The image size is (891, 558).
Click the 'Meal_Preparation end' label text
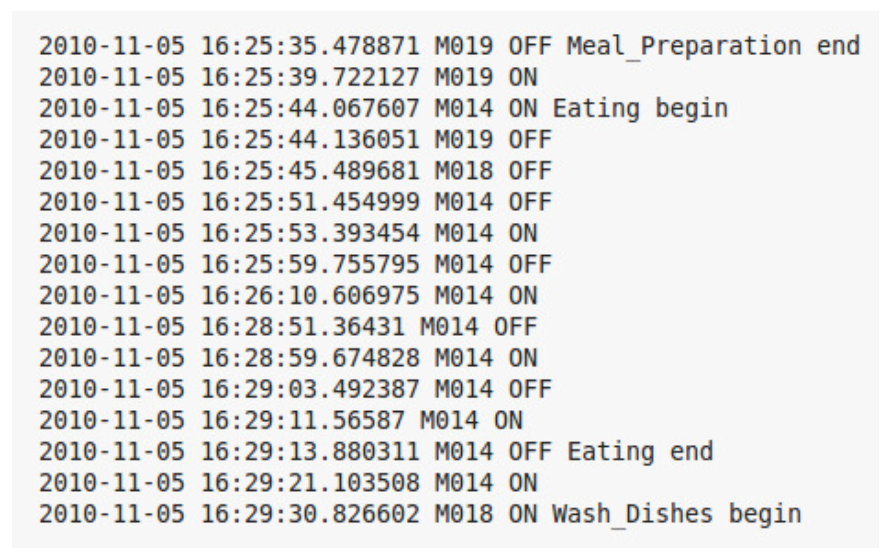tap(713, 46)
